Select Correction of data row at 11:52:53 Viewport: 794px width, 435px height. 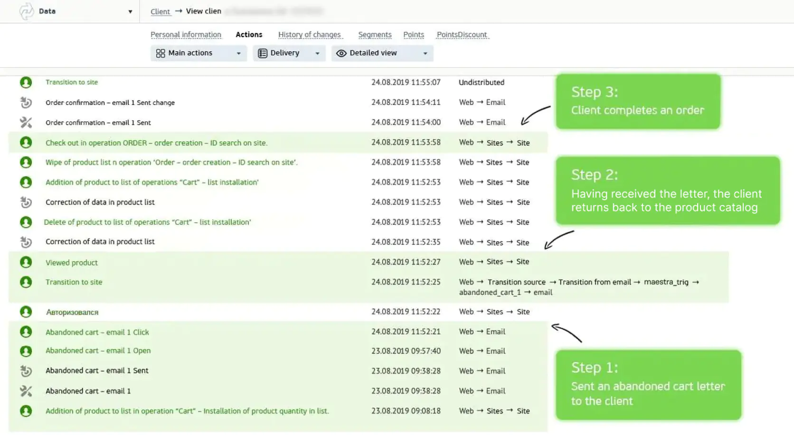click(100, 202)
